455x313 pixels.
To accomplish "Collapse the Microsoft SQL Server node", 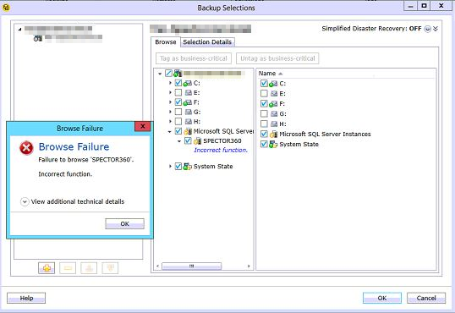I will [x=170, y=132].
